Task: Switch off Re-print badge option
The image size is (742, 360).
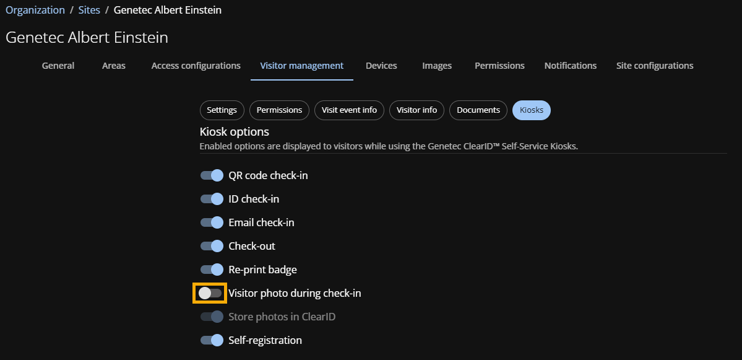Action: pos(212,270)
